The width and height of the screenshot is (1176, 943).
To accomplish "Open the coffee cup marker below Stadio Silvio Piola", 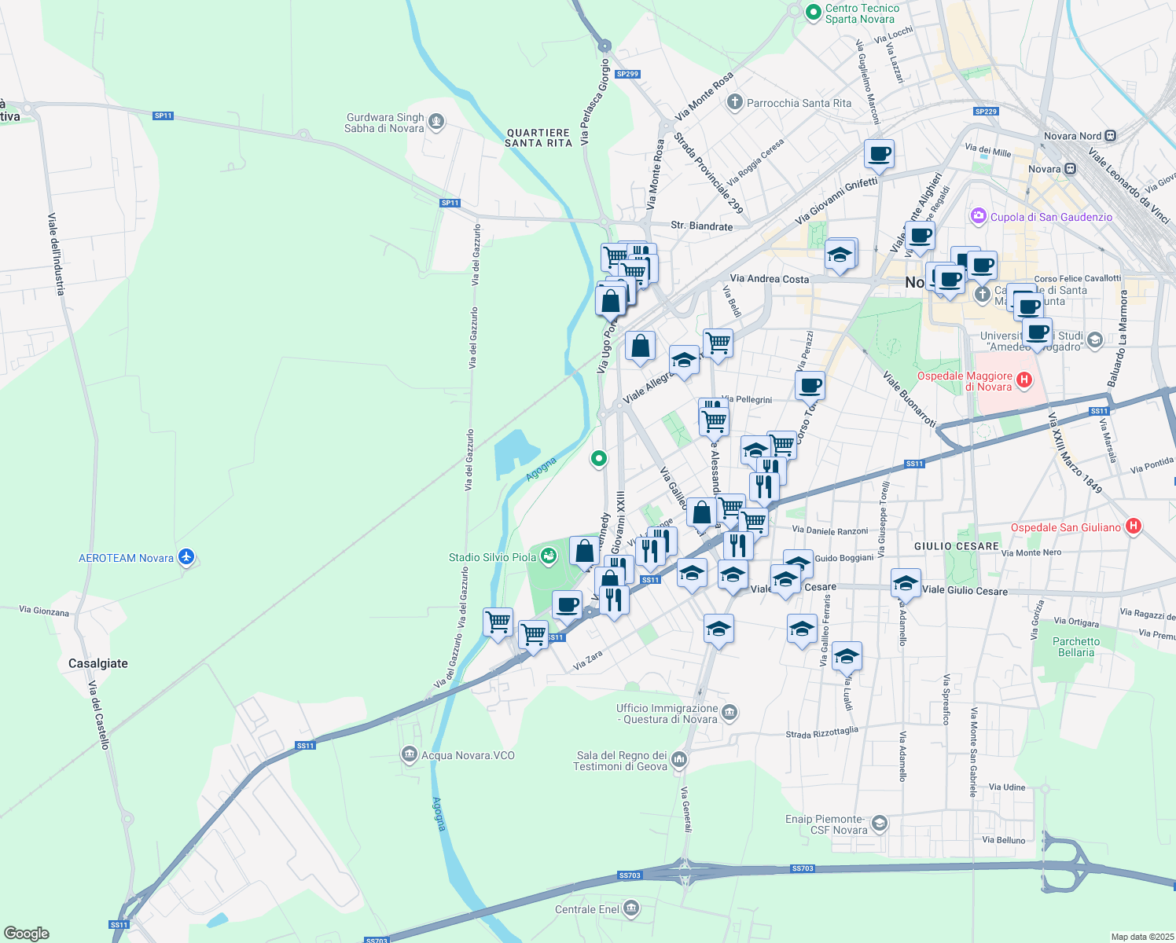I will (567, 607).
